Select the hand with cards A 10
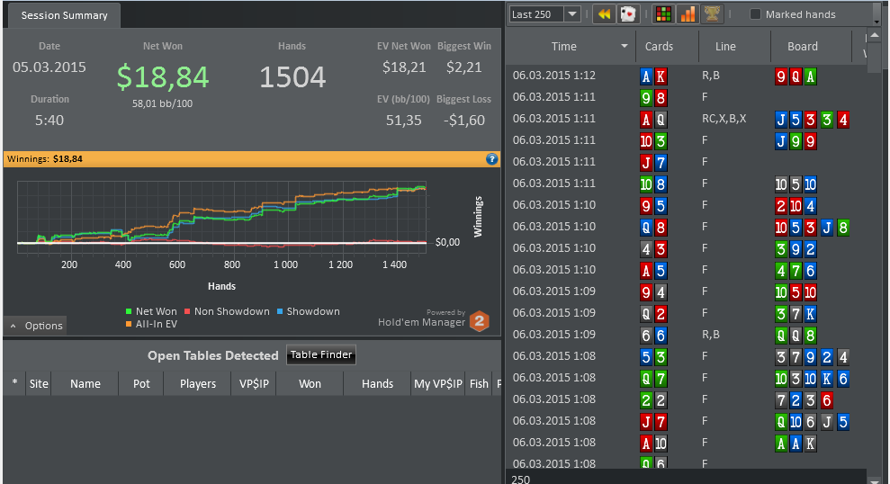Screen dimensions: 890x484 click(x=686, y=442)
